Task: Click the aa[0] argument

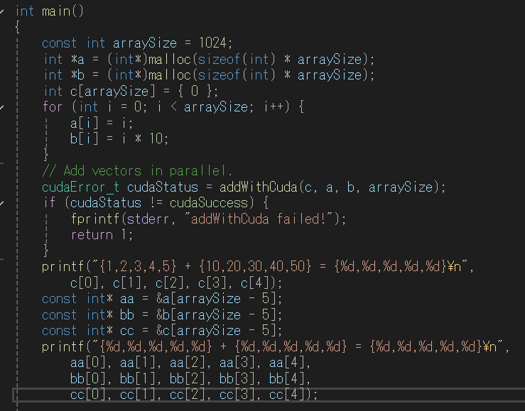Action: pos(87,363)
